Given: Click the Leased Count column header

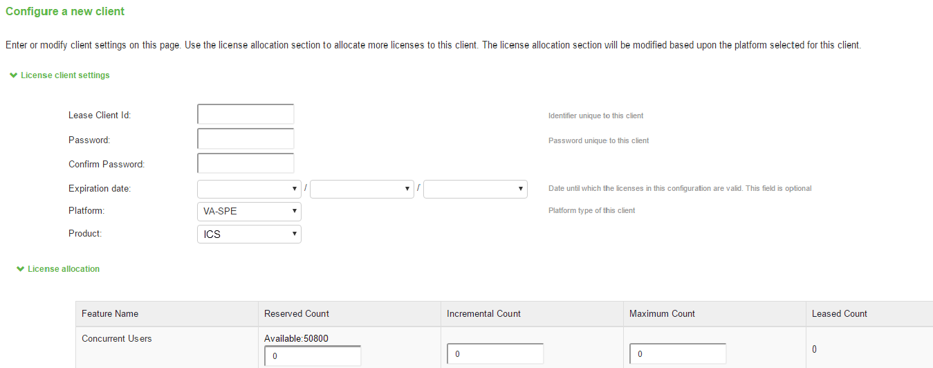Looking at the screenshot, I should 839,314.
